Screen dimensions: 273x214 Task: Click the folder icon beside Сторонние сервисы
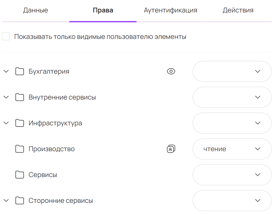20,200
